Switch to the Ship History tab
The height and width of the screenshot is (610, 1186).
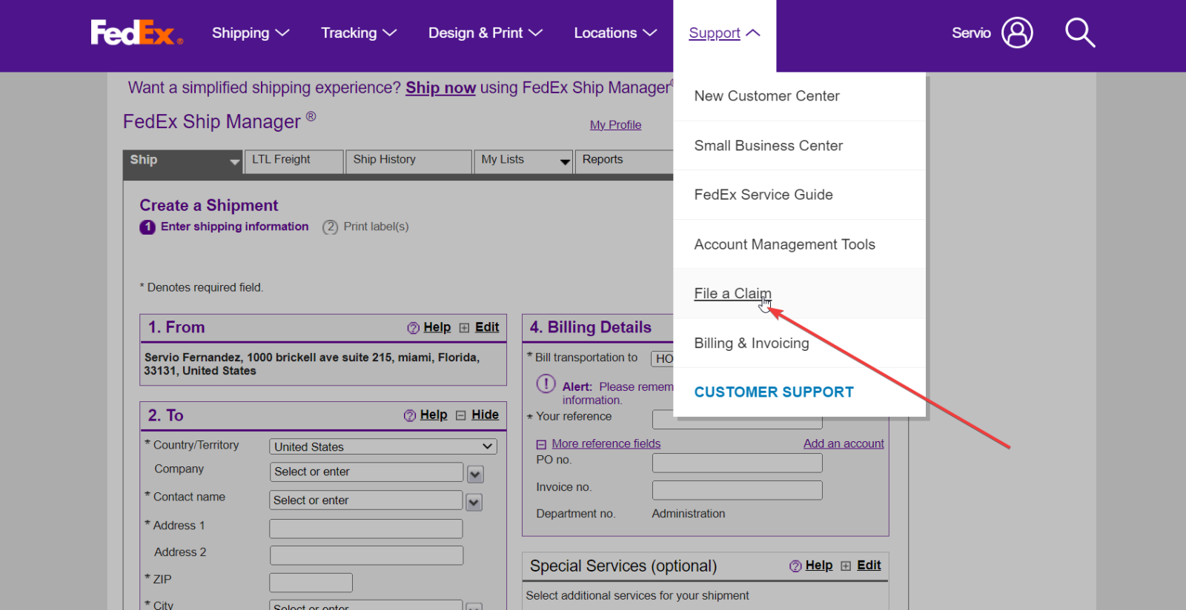408,161
